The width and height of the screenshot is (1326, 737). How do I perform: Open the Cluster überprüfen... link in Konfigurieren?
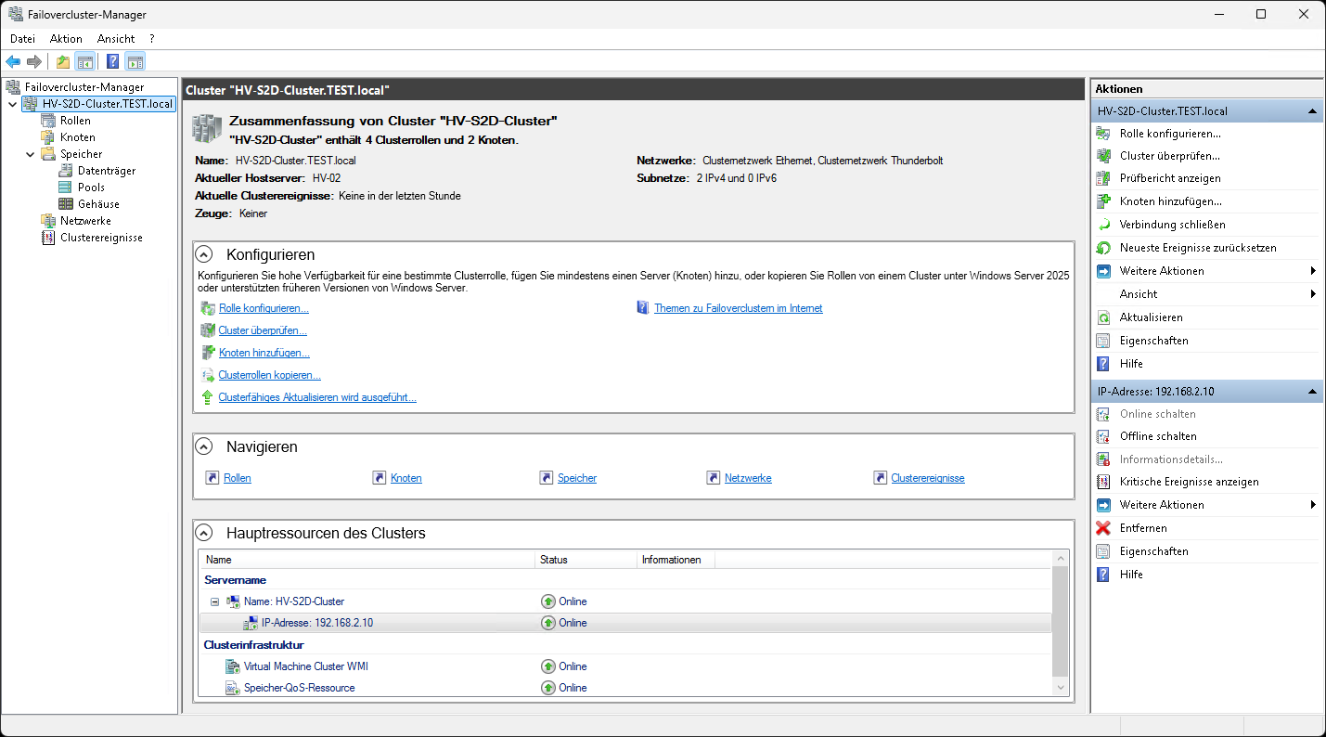(x=263, y=330)
